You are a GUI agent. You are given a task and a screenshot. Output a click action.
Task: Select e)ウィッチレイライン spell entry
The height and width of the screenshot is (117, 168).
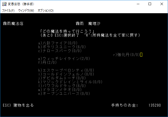64,59
